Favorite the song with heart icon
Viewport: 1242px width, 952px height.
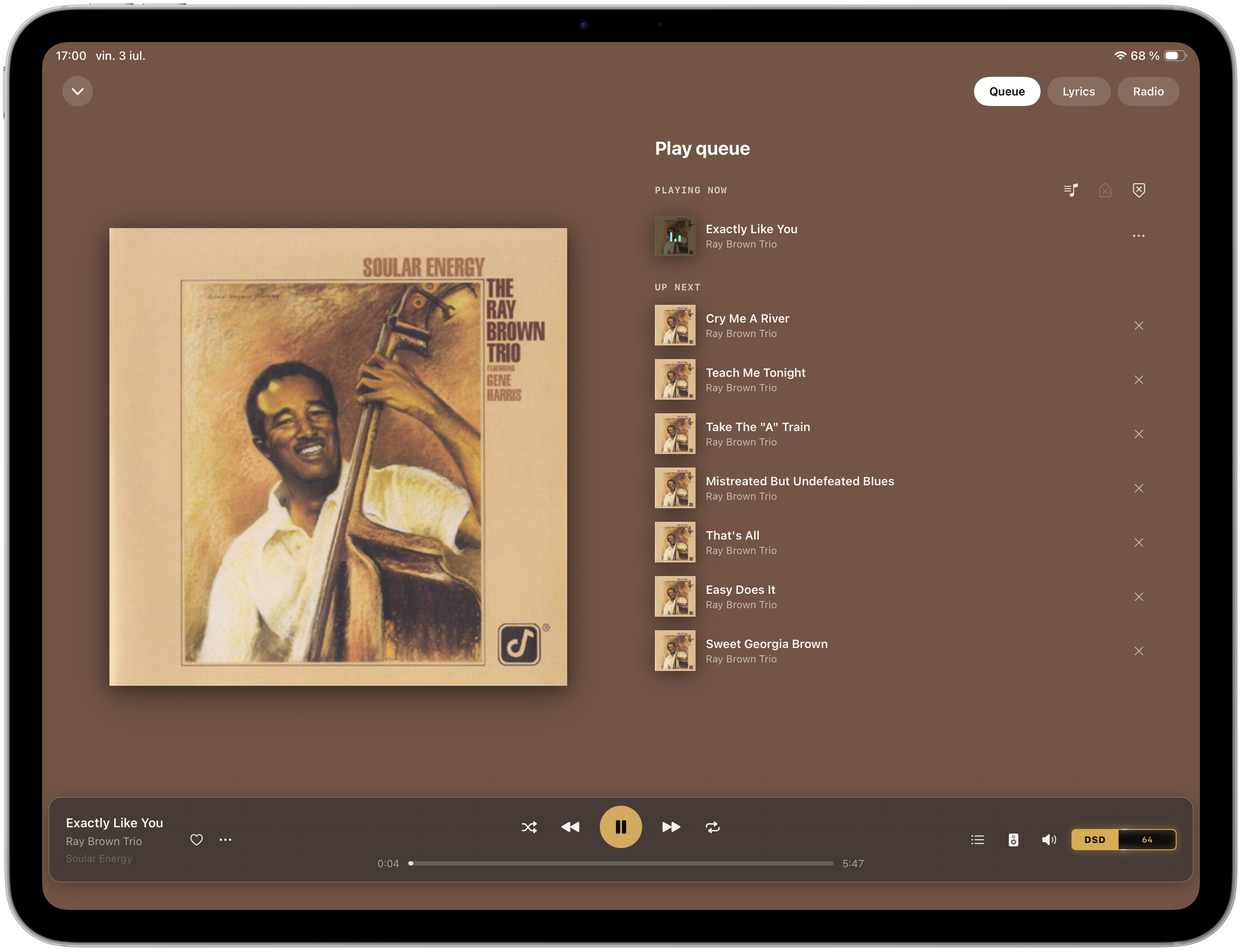click(x=196, y=840)
